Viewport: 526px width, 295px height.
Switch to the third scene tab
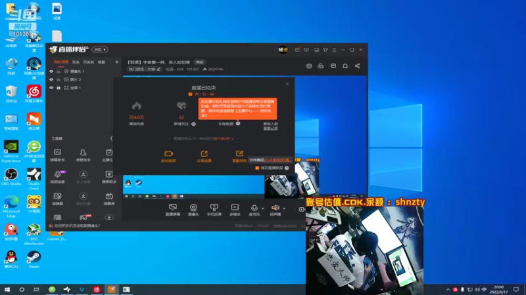tap(88, 62)
